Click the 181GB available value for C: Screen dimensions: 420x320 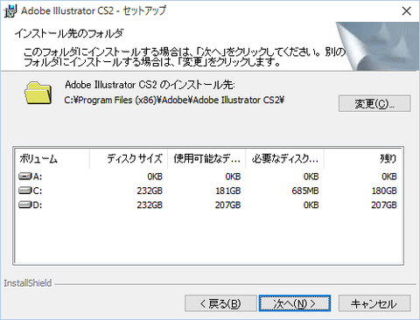click(x=228, y=191)
